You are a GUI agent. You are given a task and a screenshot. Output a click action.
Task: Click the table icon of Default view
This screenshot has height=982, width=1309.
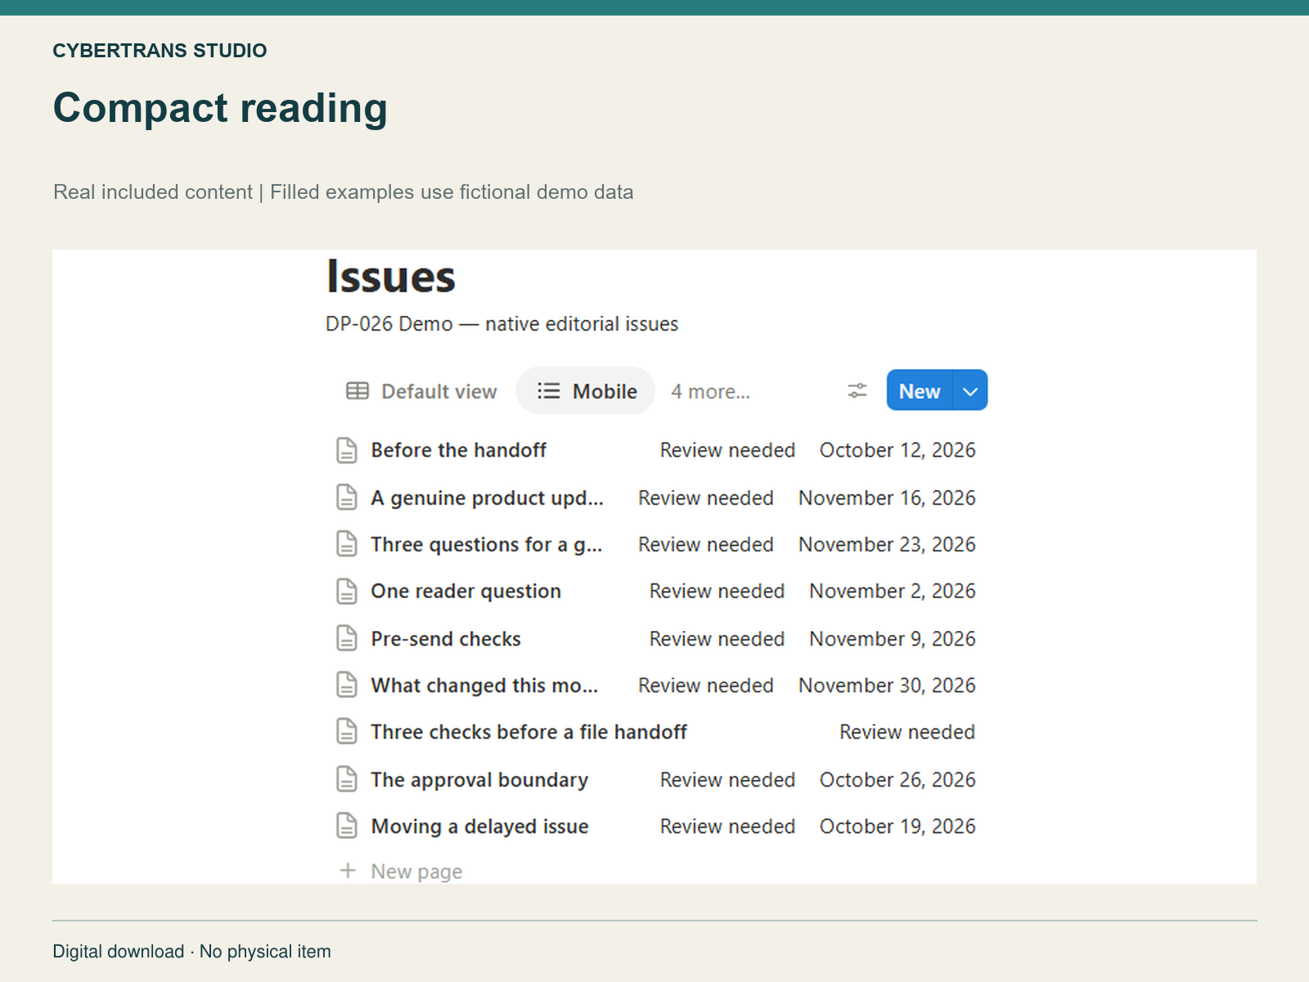tap(358, 391)
